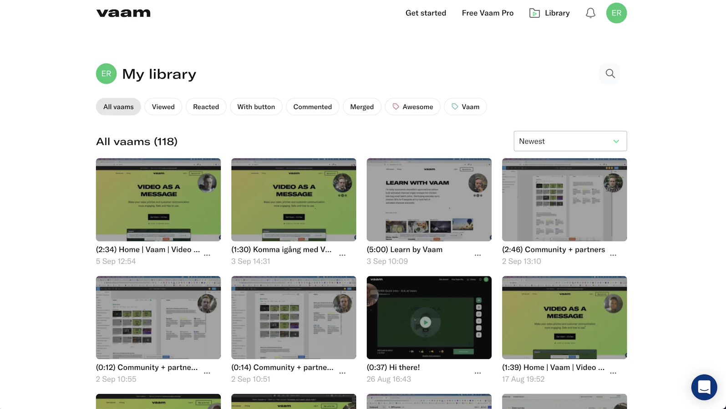Open title (1:30) Komma igång med V...
Screen dimensions: 726x409
pos(281,249)
